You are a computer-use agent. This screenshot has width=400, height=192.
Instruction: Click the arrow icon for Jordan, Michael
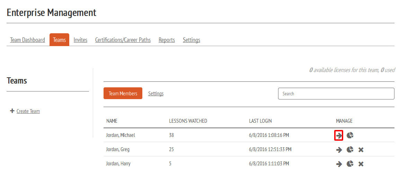[x=339, y=136]
